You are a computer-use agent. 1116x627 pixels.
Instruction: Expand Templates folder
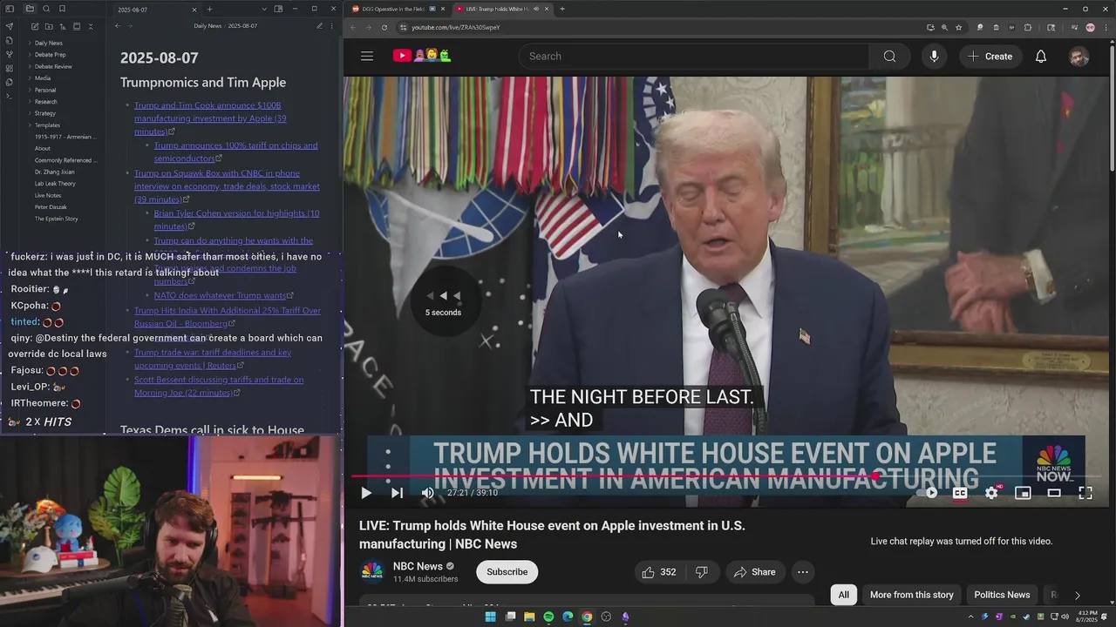pos(47,125)
